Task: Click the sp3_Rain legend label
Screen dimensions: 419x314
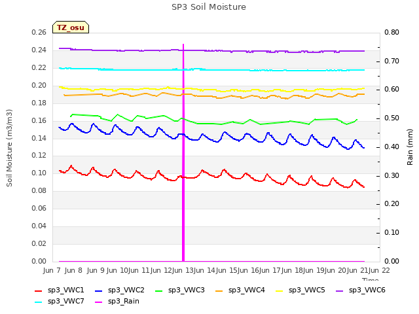Action: [x=124, y=301]
